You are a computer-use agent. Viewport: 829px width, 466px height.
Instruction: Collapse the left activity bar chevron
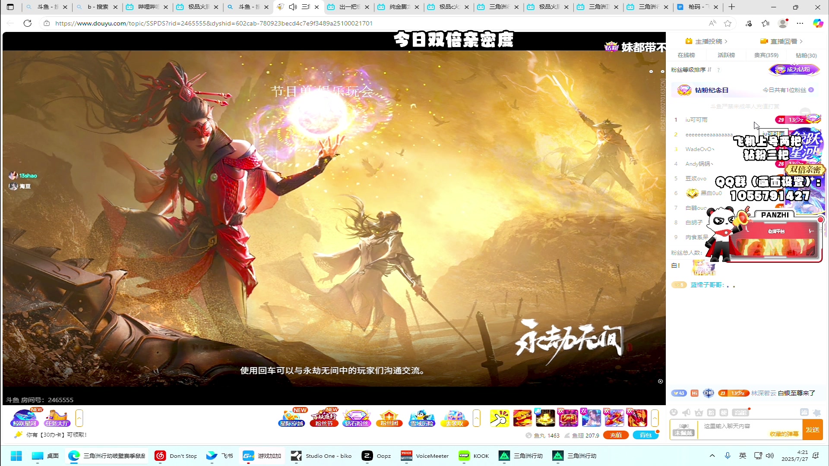pos(79,418)
